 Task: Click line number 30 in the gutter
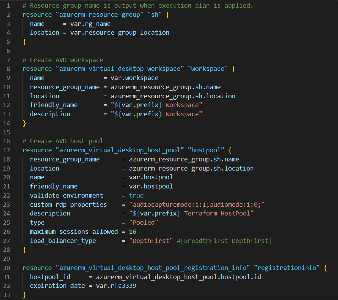[6, 268]
